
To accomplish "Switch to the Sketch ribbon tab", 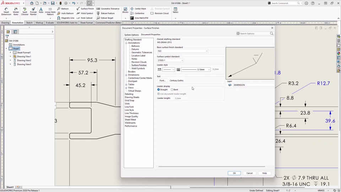I will (x=29, y=23).
